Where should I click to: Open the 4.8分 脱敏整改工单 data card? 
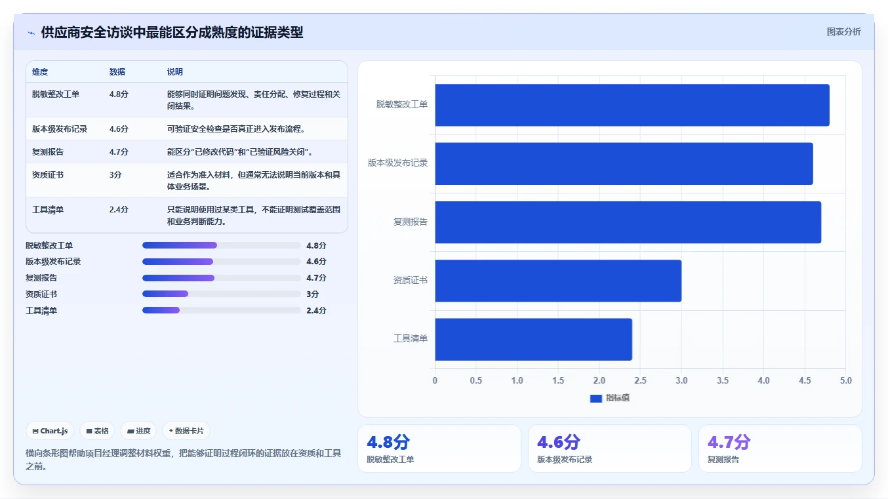[439, 449]
